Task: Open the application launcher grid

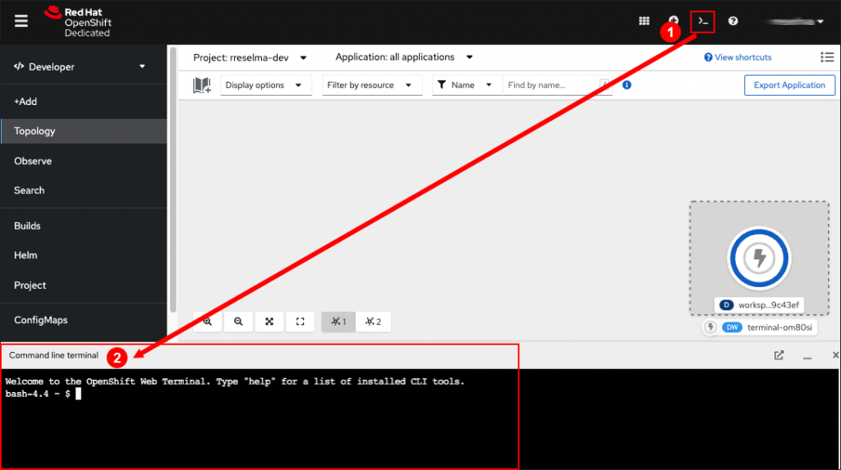Action: [645, 21]
